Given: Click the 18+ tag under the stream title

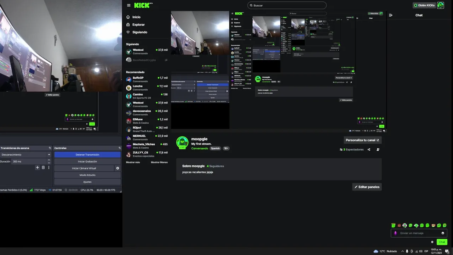Looking at the screenshot, I should [x=226, y=148].
